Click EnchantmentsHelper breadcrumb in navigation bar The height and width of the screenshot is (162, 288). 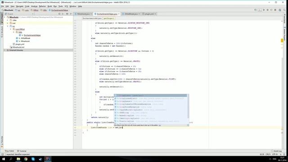[x=59, y=10]
